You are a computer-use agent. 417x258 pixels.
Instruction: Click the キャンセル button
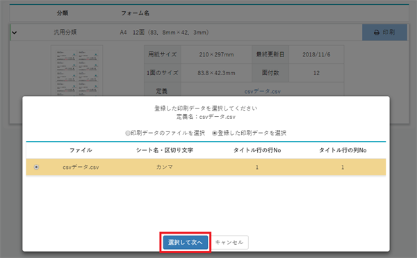click(x=229, y=242)
